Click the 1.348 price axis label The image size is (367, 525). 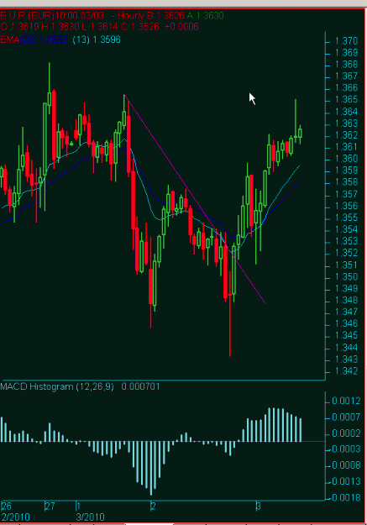click(x=347, y=301)
